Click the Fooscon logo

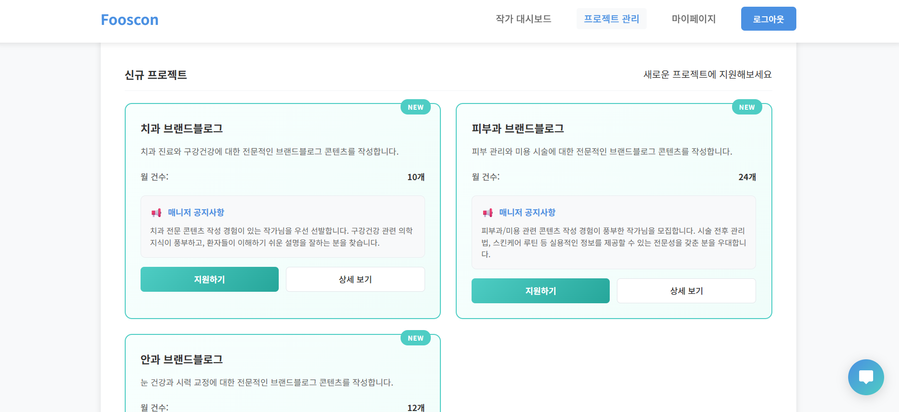coord(130,20)
